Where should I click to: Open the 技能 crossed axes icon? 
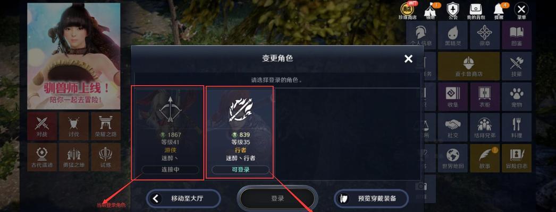(x=517, y=66)
